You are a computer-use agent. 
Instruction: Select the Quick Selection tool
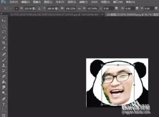[x=4, y=37]
